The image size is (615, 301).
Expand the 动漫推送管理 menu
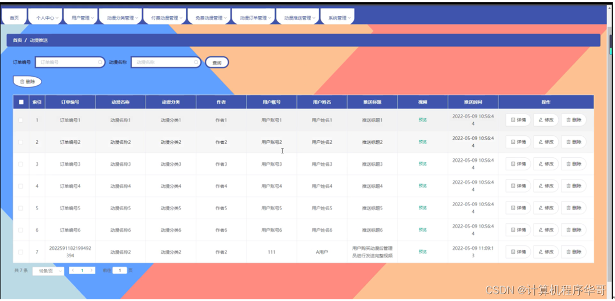point(298,18)
